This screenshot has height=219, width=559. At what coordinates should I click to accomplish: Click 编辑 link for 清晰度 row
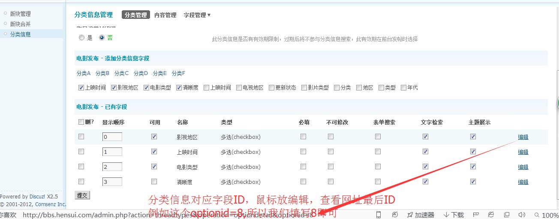pos(523,182)
